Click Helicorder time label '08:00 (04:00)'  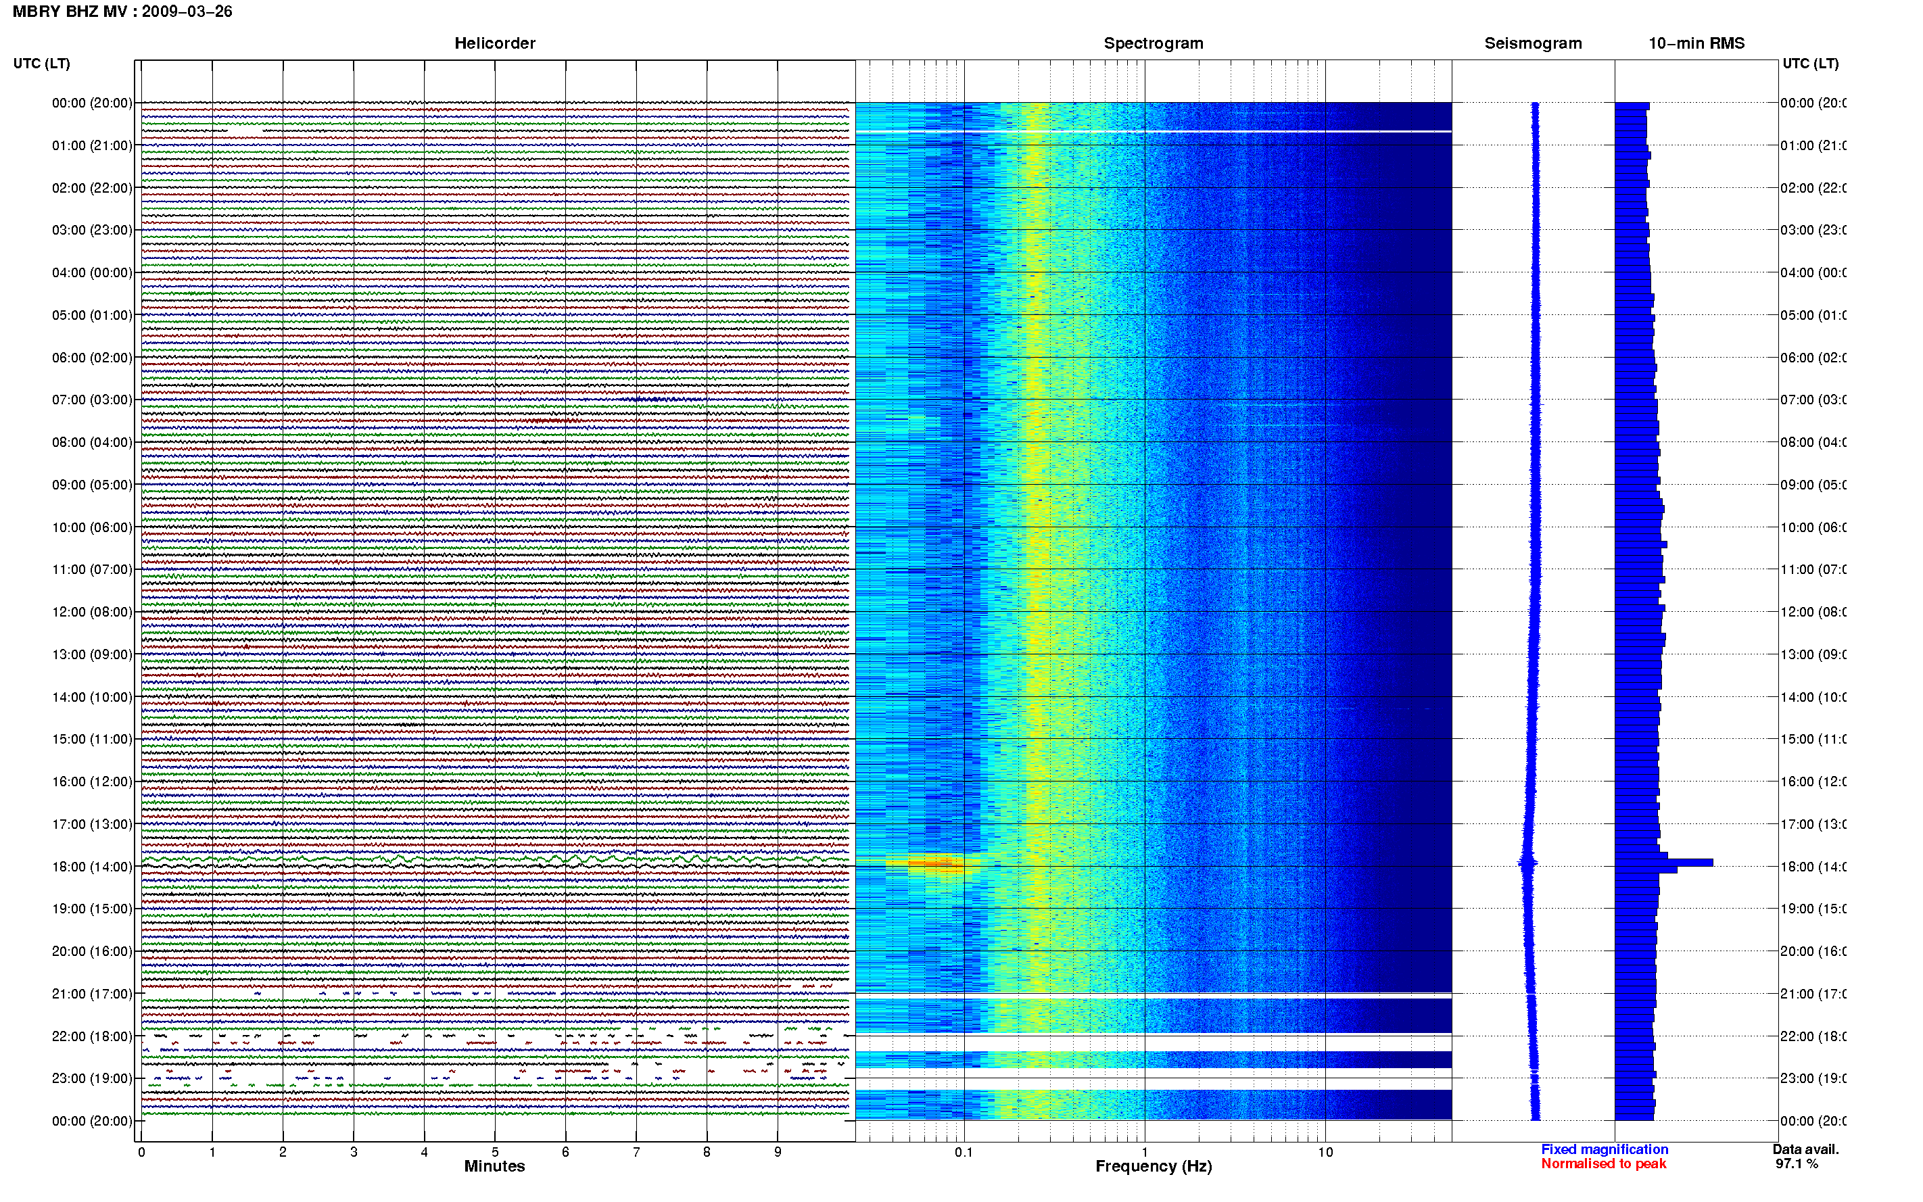click(92, 443)
